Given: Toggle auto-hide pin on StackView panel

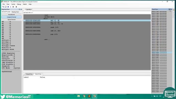Looking at the screenshot, I should pyautogui.click(x=169, y=9).
